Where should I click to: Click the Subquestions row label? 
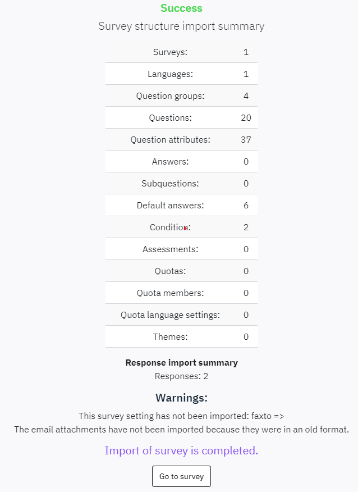click(x=170, y=184)
